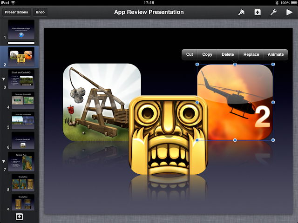Collapse the slide 7 group triangle
Viewport: 298px width, 223px height.
pos(4,162)
